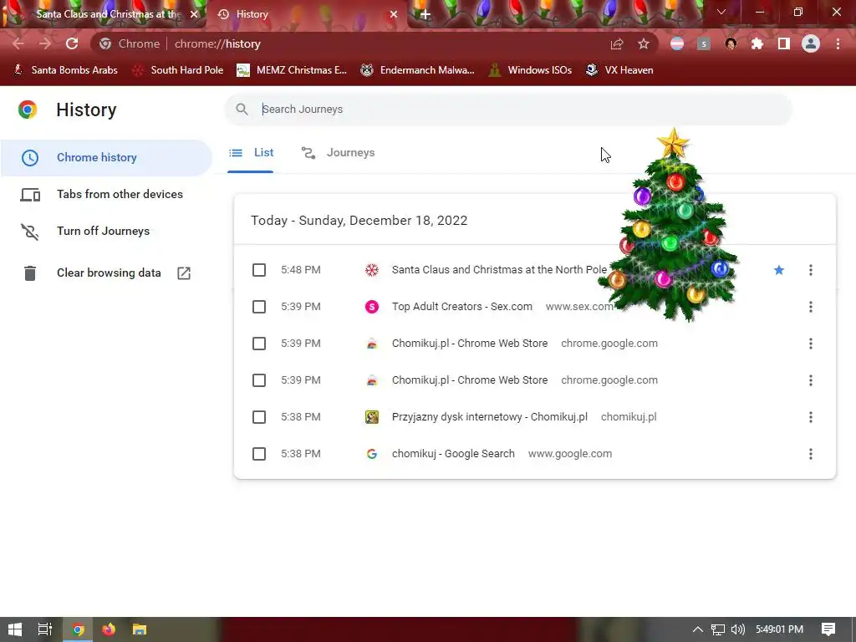
Task: Open Przyjazny dysk internetowy history link
Action: (x=490, y=417)
